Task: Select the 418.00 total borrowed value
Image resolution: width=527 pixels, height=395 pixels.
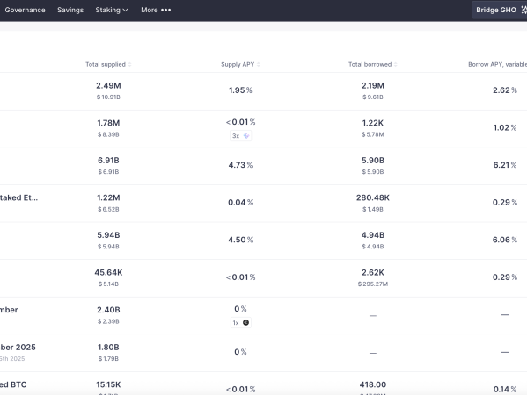Action: (x=373, y=385)
